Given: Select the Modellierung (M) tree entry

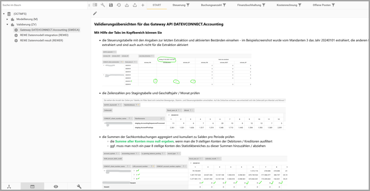Looking at the screenshot, I should click(27, 19).
